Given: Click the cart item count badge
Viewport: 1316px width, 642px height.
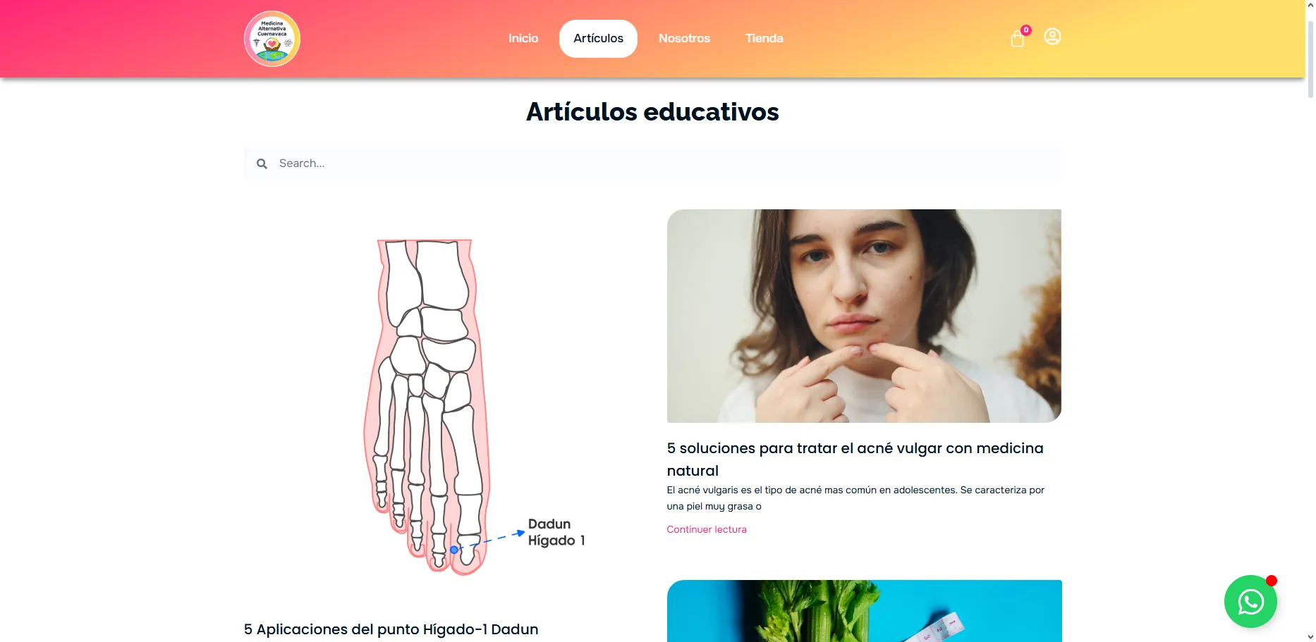Looking at the screenshot, I should [x=1026, y=30].
